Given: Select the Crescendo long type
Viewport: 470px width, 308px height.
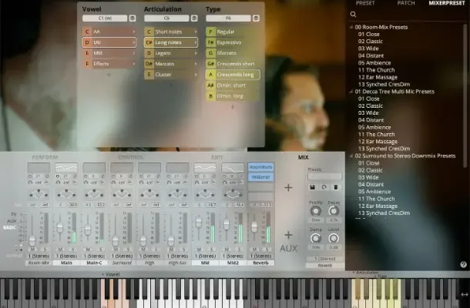Looking at the screenshot, I should point(237,75).
